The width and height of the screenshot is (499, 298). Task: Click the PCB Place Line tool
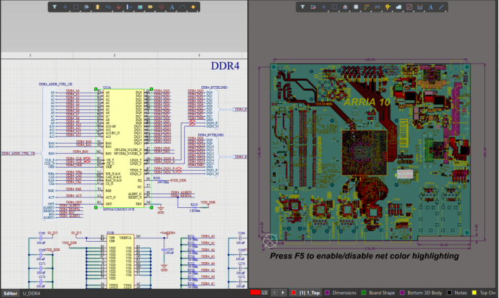tap(441, 7)
